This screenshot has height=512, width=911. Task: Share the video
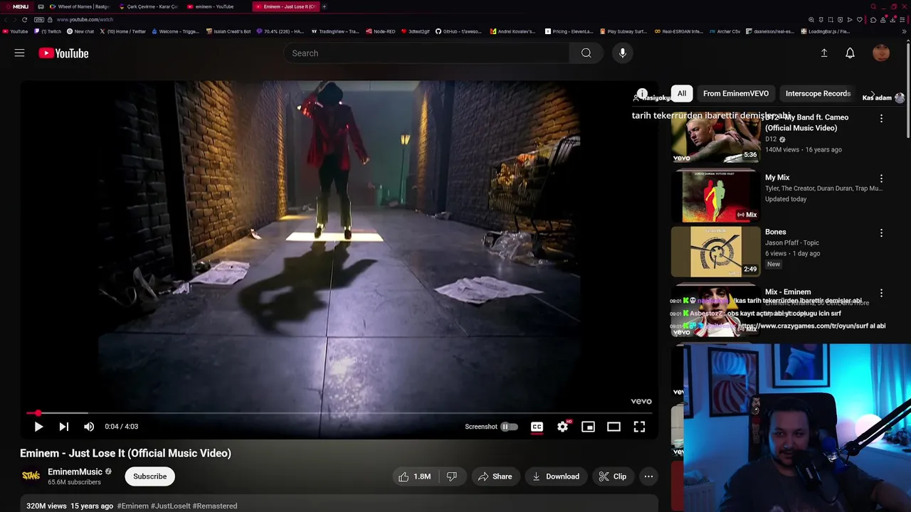coord(495,476)
